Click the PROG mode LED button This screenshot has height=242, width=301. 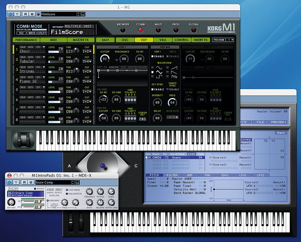176,30
